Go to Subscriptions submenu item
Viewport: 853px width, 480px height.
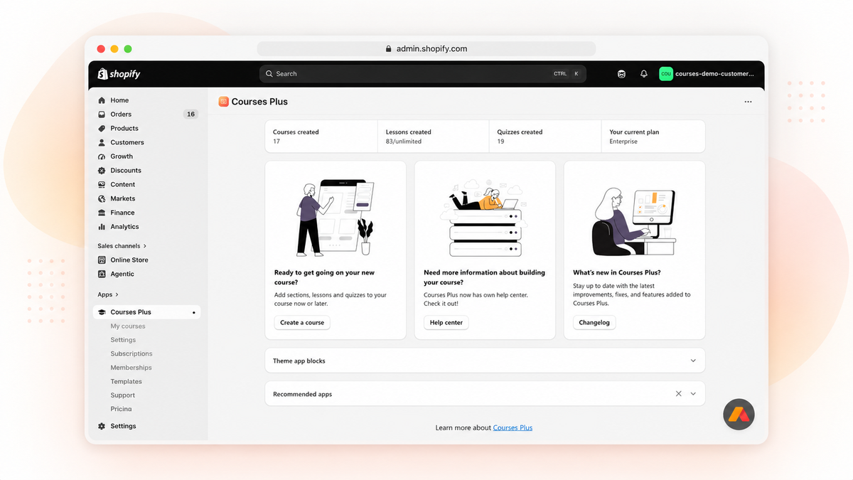tap(132, 353)
